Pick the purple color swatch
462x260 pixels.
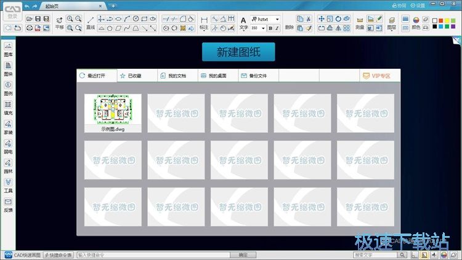click(x=453, y=26)
